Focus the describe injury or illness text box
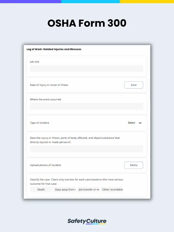174x232 pixels. point(86,149)
